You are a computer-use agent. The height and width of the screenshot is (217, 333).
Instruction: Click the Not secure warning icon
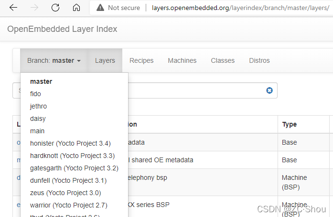click(x=100, y=8)
